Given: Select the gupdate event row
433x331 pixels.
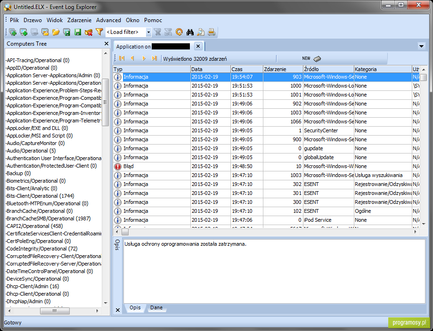Looking at the screenshot, I should pyautogui.click(x=266, y=148).
